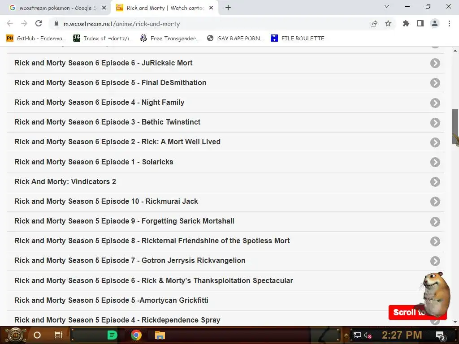Select the Rick and Morty browser tab
Image resolution: width=459 pixels, height=344 pixels.
point(165,8)
